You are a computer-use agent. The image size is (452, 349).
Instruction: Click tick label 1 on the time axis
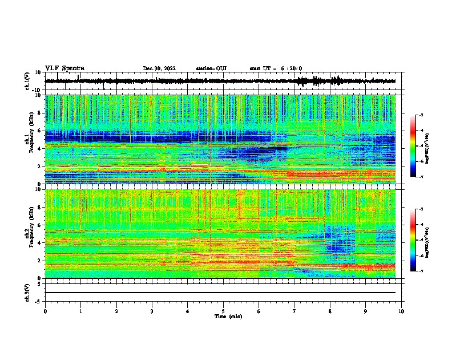coord(80,311)
